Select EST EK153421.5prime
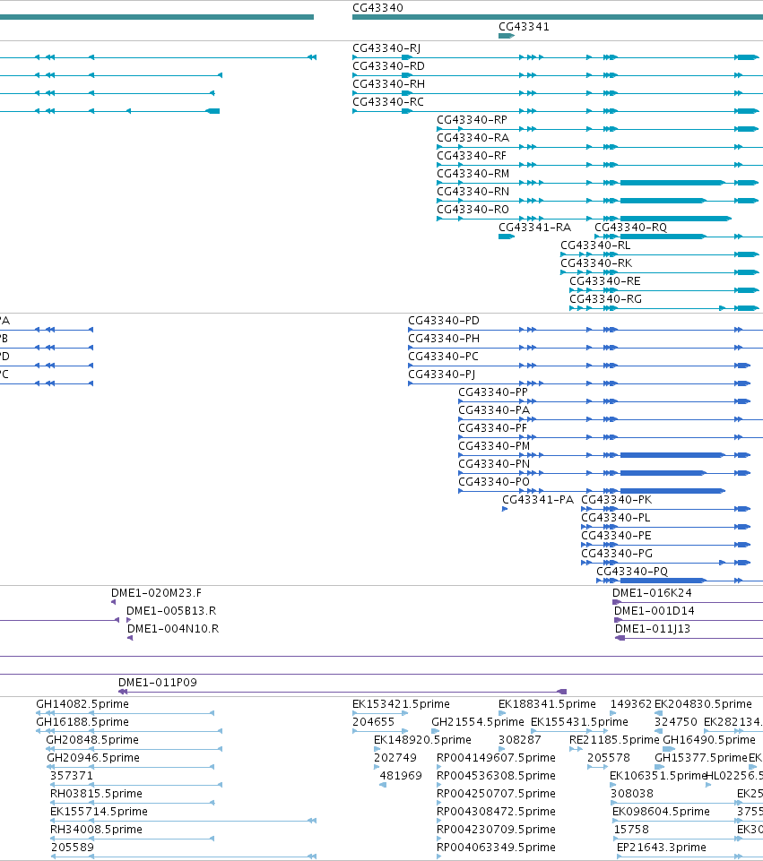Screen dimensions: 763x861 [401, 704]
